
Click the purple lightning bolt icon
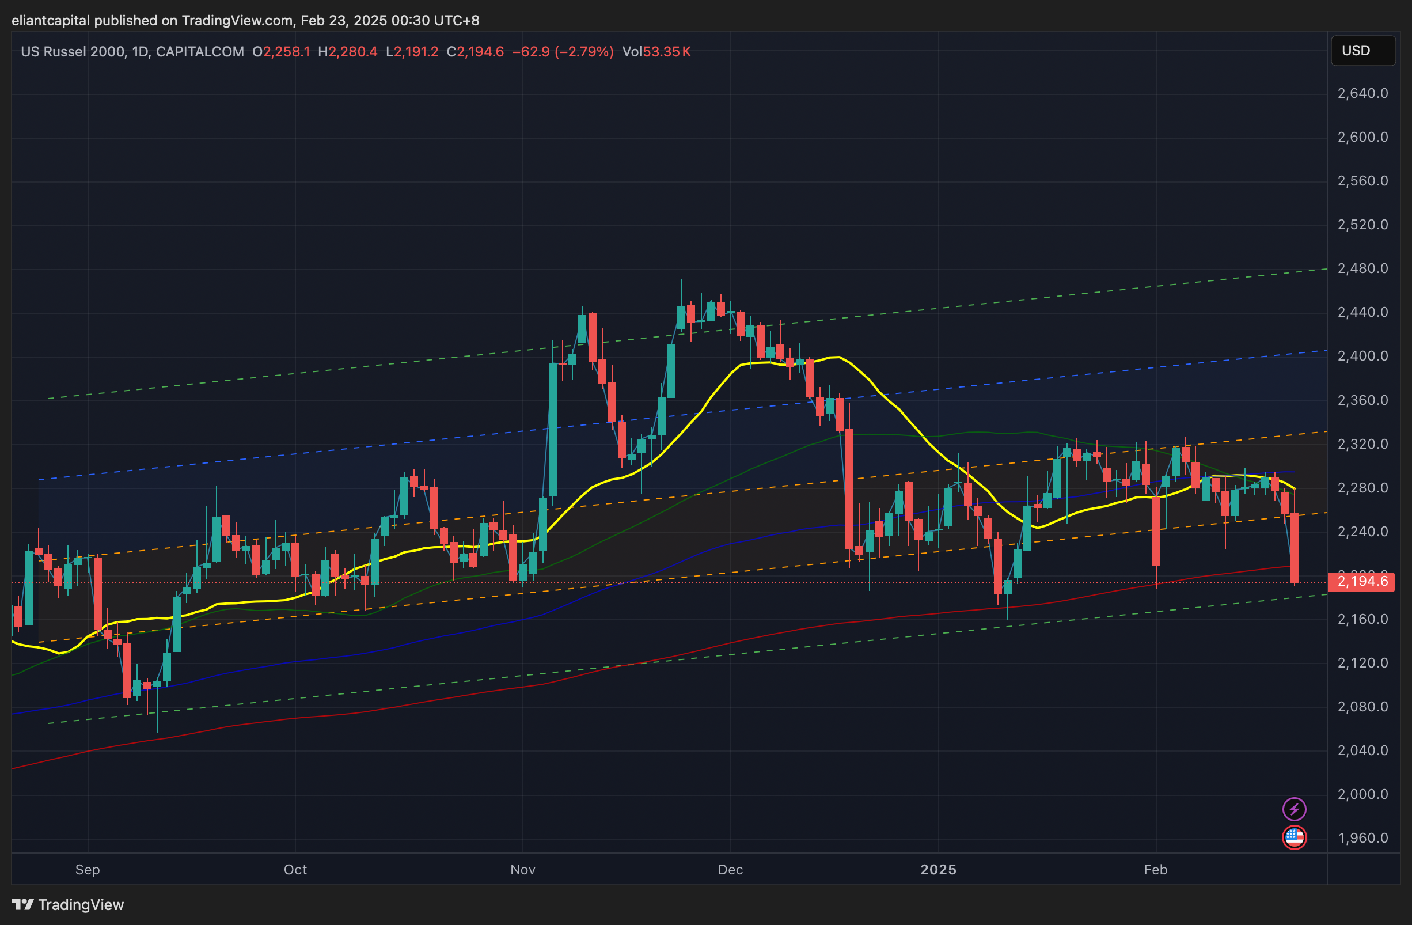coord(1294,809)
